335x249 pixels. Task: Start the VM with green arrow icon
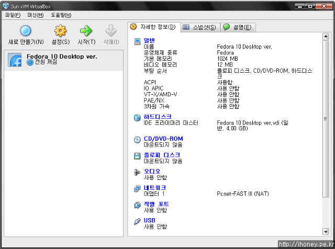coord(86,30)
